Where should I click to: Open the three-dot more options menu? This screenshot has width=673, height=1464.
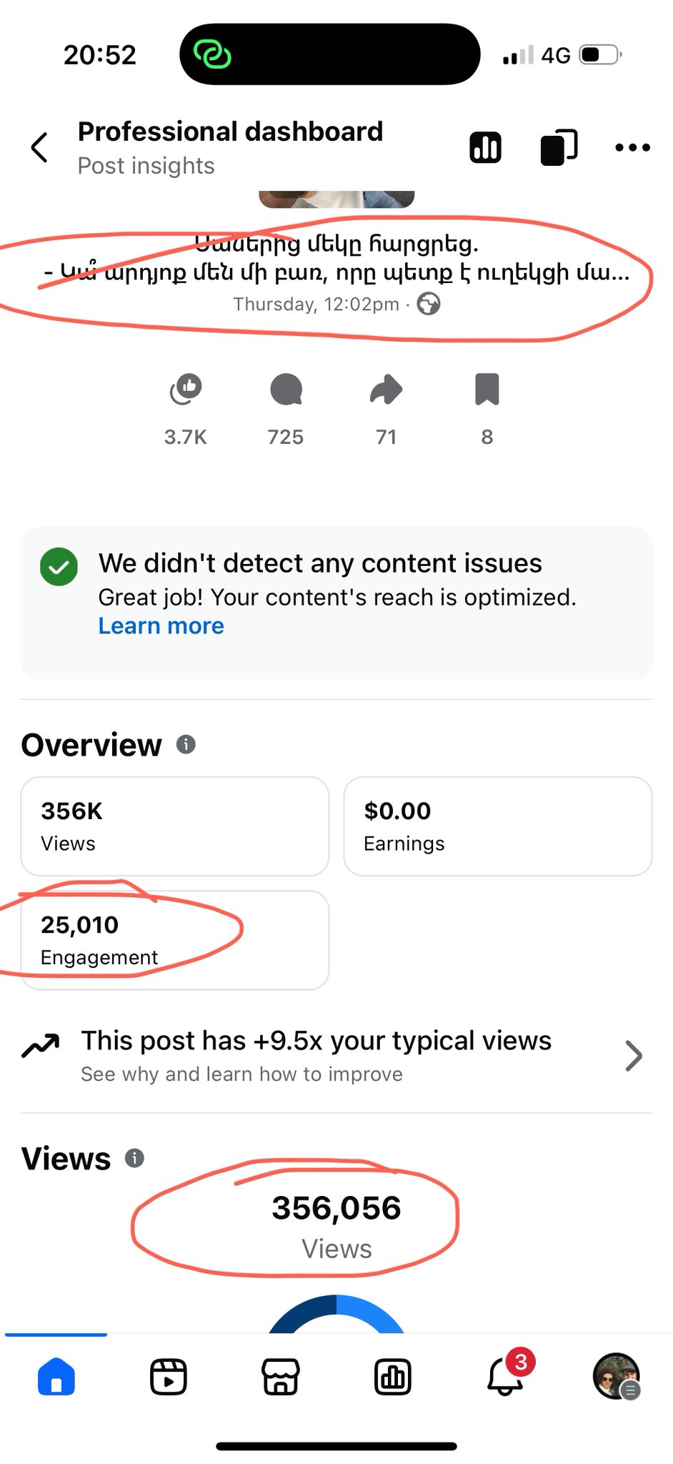tap(632, 148)
